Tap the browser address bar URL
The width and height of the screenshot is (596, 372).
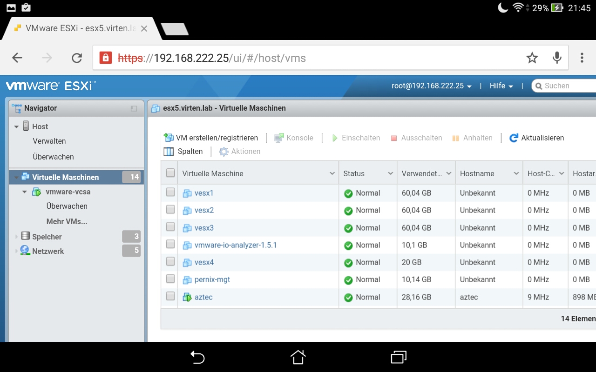coord(212,58)
